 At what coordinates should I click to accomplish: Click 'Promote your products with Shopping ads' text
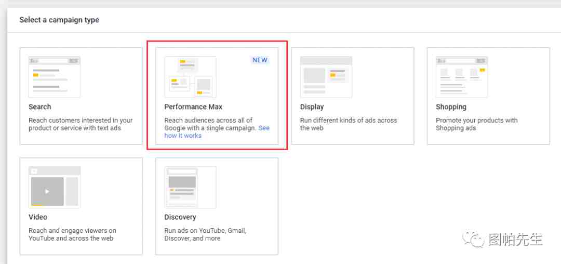pos(476,124)
